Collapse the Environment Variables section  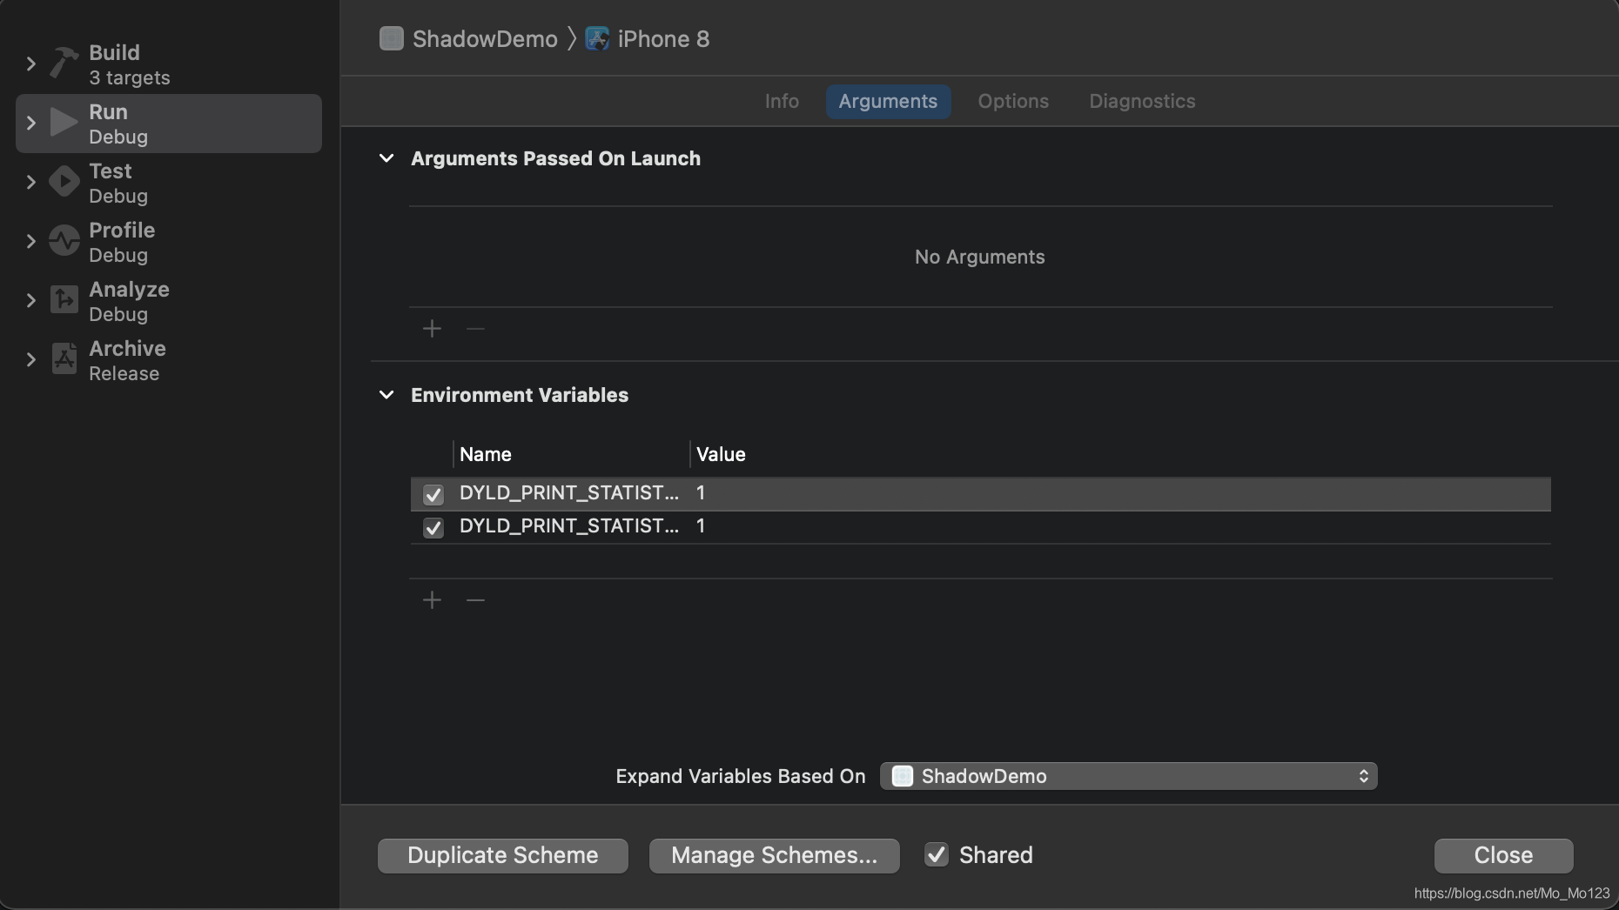pyautogui.click(x=386, y=395)
